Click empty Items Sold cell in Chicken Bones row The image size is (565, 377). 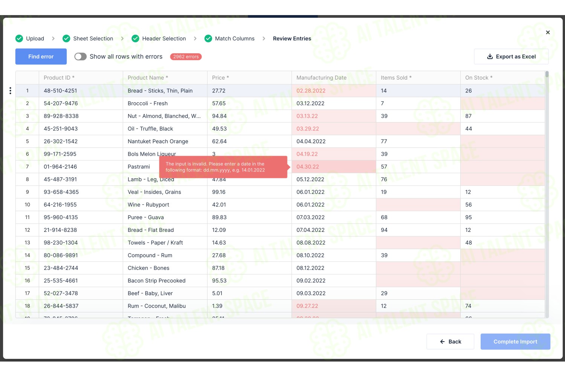click(418, 268)
